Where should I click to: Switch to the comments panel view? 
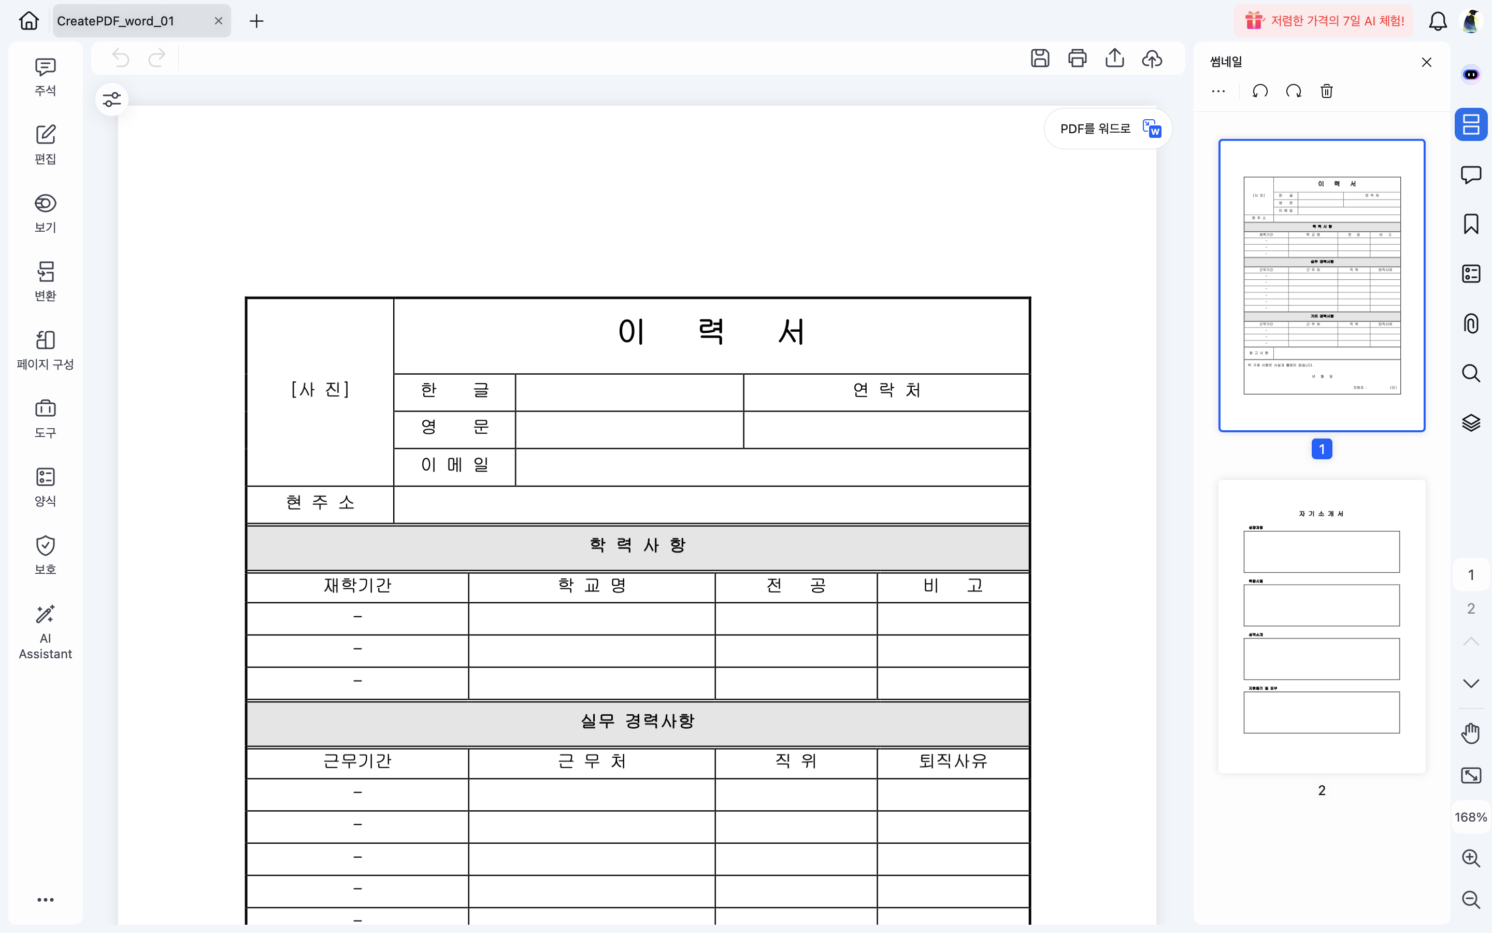[1471, 175]
